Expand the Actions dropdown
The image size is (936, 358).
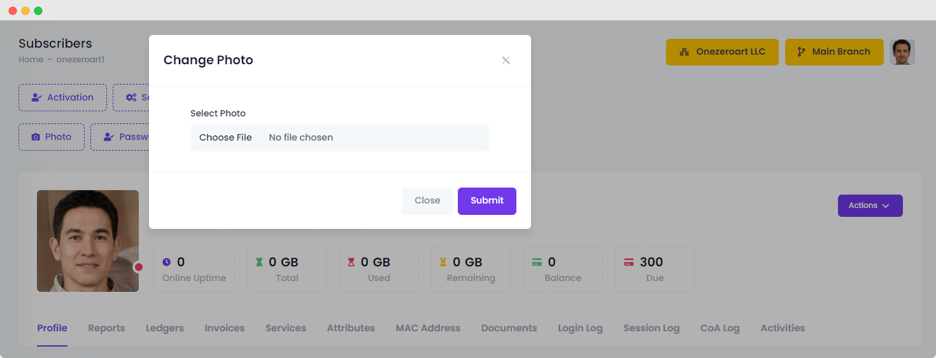[870, 205]
